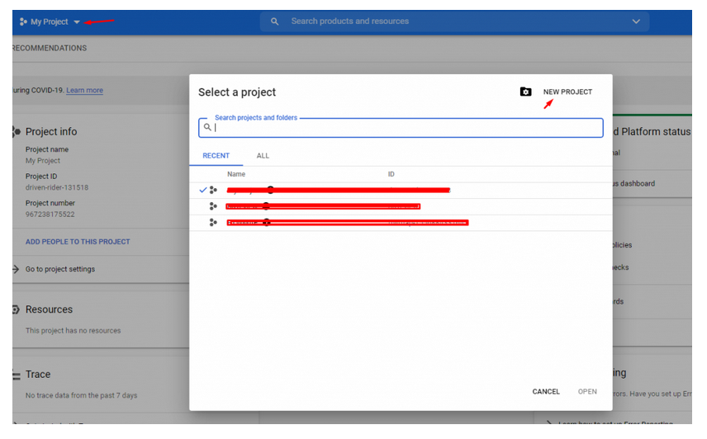Click the project hexagon icon beside My Project
Screen dimensions: 707x439
[23, 21]
